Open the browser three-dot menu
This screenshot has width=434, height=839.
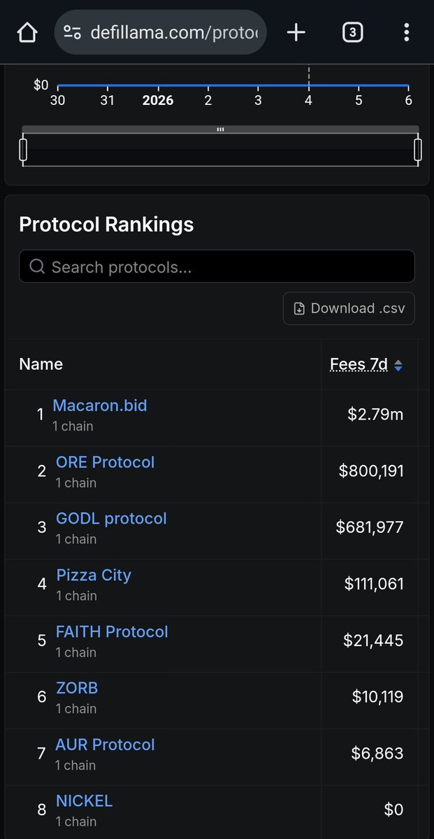point(407,32)
